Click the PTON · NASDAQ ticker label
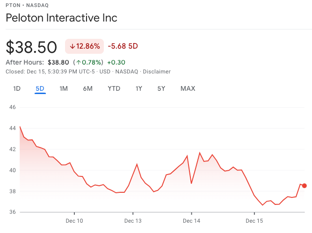The height and width of the screenshot is (233, 312). pyautogui.click(x=27, y=5)
